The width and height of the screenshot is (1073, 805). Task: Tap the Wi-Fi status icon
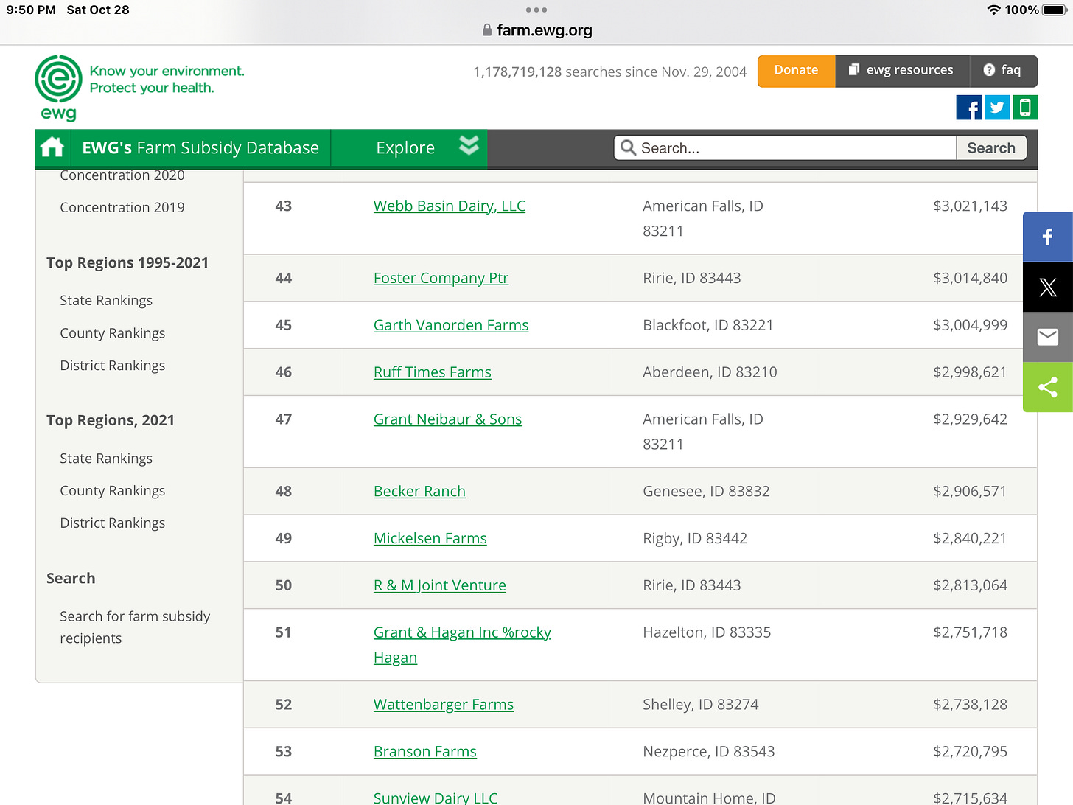tap(993, 10)
